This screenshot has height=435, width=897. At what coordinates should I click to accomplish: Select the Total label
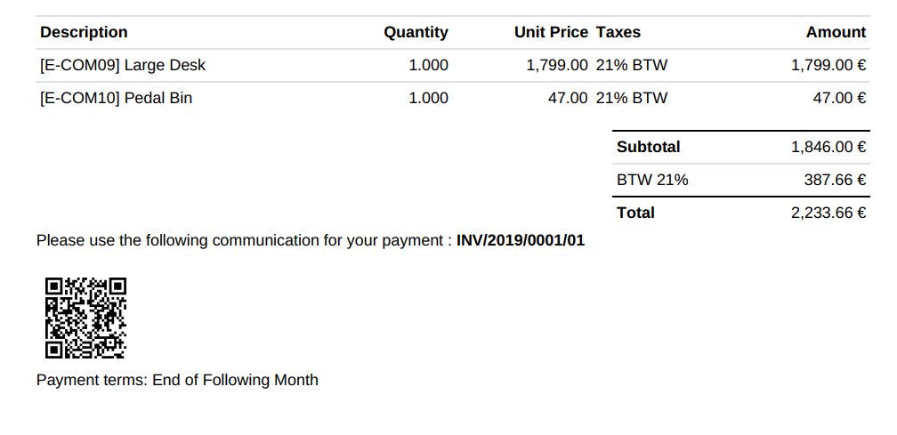635,213
